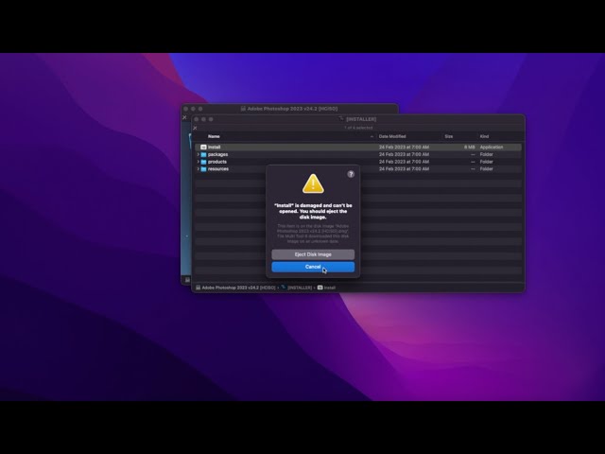Expand the packages folder chevron

pyautogui.click(x=198, y=154)
